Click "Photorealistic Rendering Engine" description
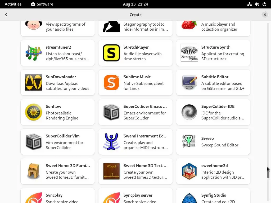 click(62, 116)
